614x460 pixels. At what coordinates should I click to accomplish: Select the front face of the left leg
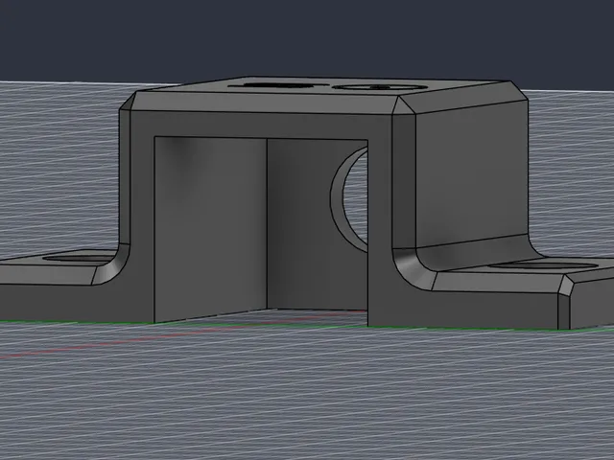click(142, 219)
